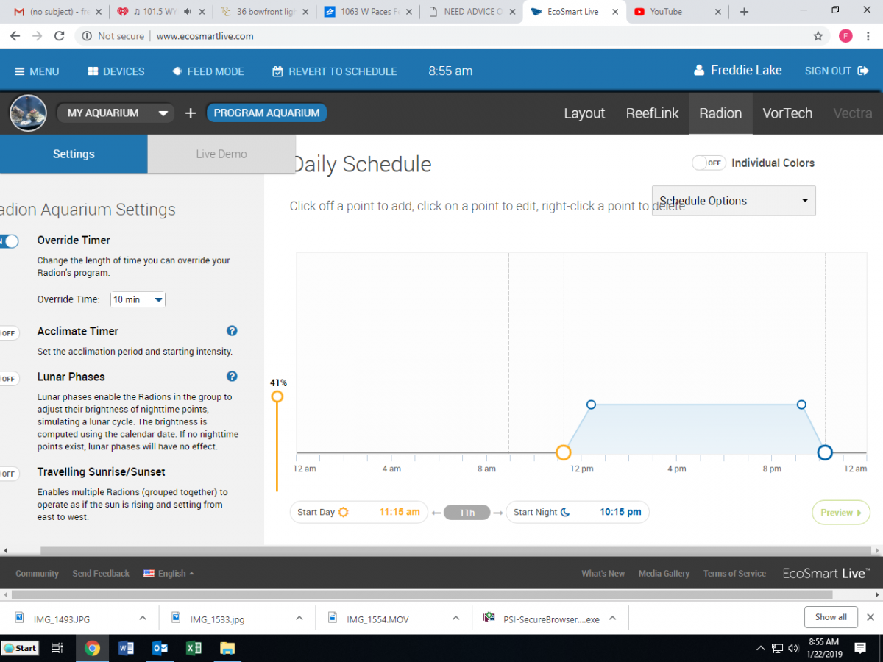Close the downloads bar
This screenshot has width=883, height=662.
tap(870, 617)
